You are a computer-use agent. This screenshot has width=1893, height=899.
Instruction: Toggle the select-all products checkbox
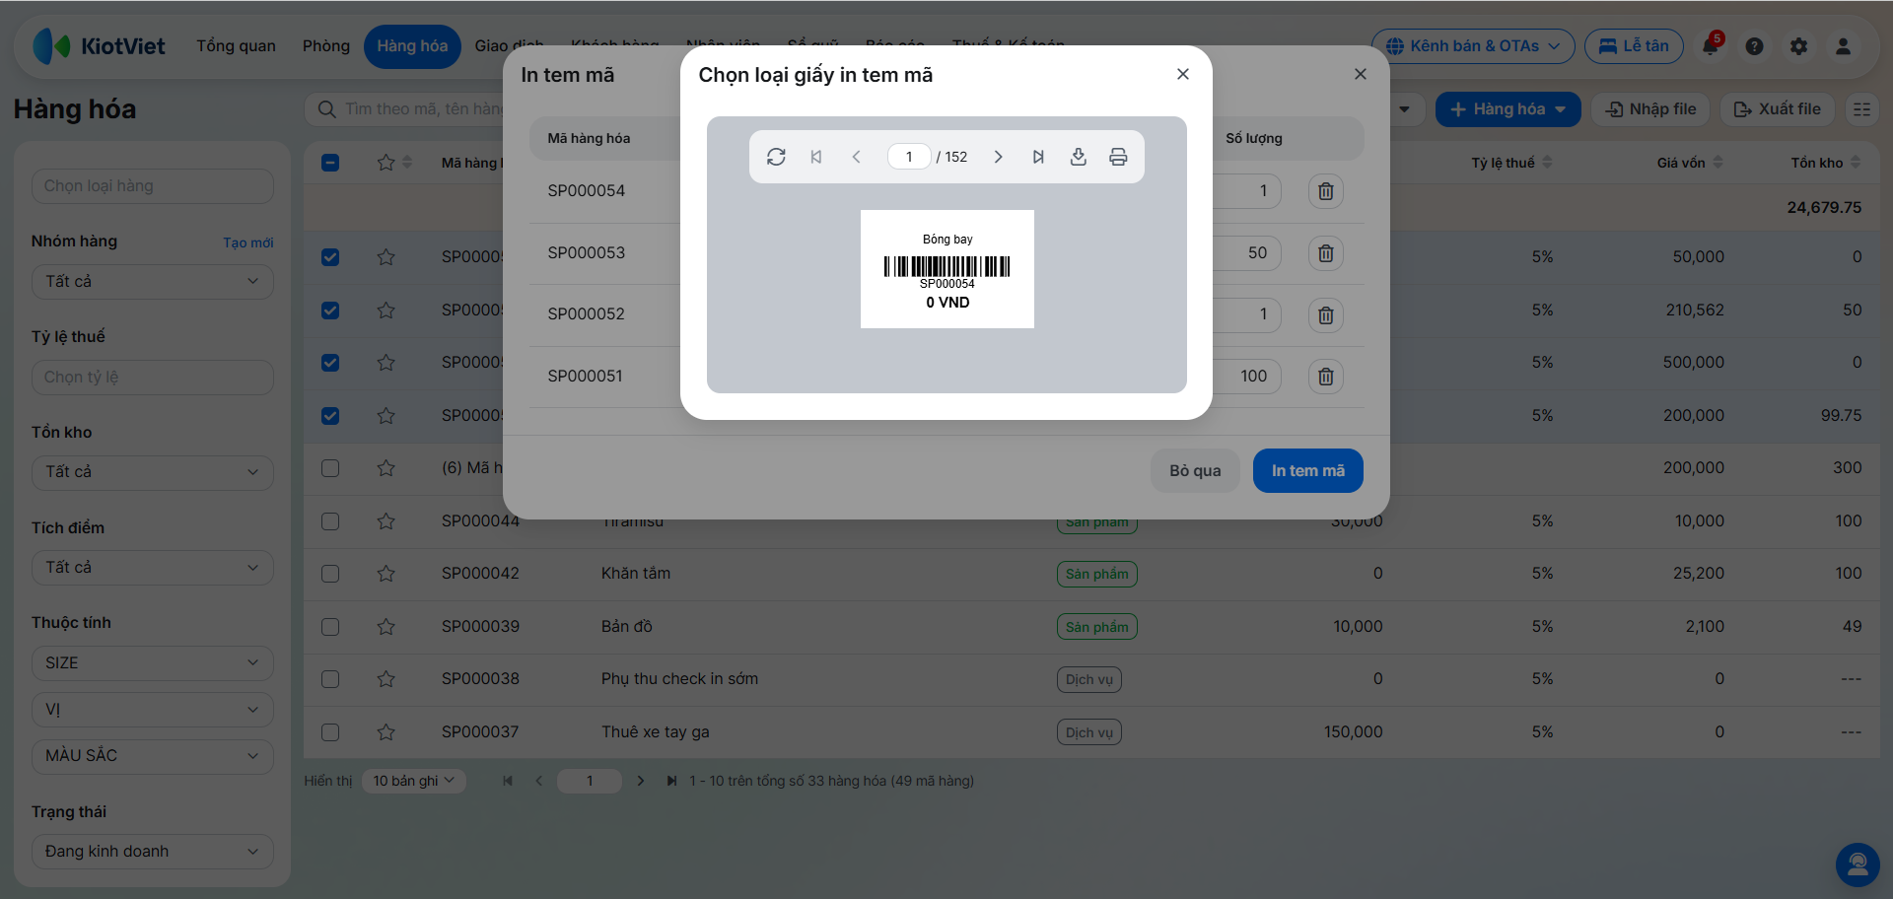tap(330, 163)
